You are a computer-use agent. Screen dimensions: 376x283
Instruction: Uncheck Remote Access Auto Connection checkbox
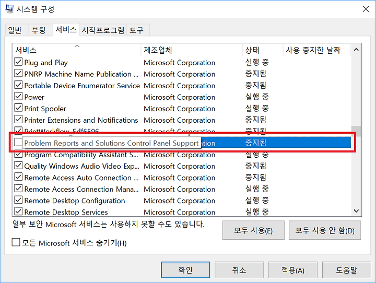tap(18, 177)
